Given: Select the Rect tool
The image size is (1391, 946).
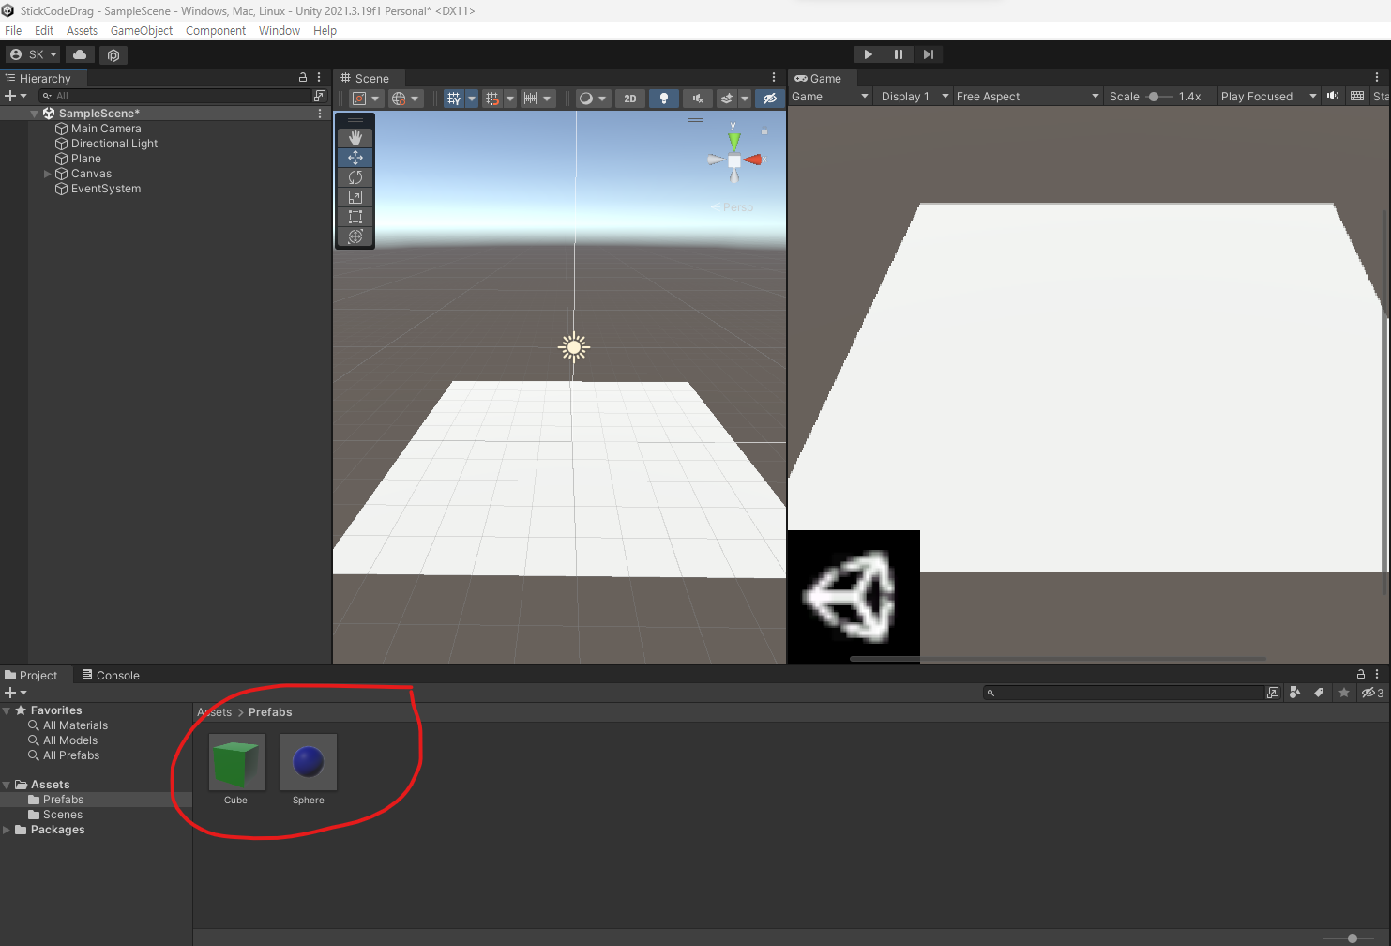Looking at the screenshot, I should [x=355, y=217].
